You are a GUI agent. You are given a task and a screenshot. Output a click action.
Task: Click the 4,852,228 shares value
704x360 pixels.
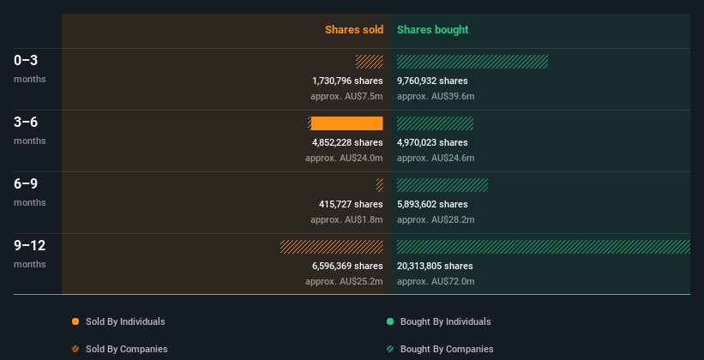[347, 142]
